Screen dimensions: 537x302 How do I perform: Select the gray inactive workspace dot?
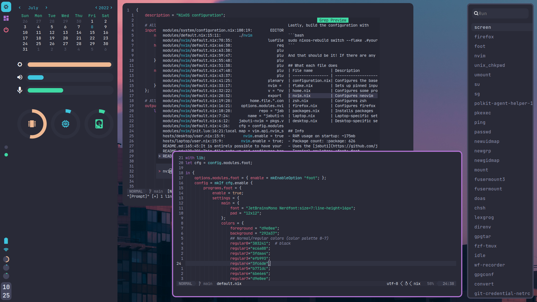pos(6,147)
